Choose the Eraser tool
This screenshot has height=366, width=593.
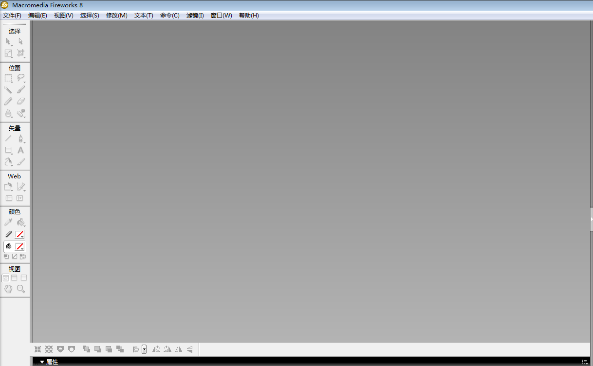pos(20,102)
